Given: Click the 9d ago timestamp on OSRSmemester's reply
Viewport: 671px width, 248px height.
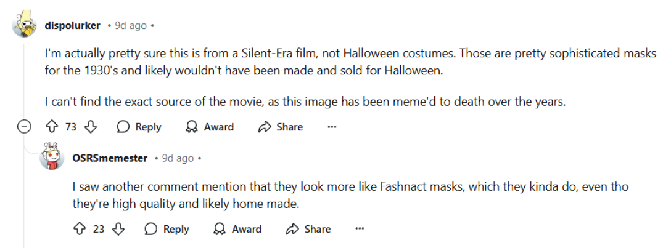Looking at the screenshot, I should (178, 158).
